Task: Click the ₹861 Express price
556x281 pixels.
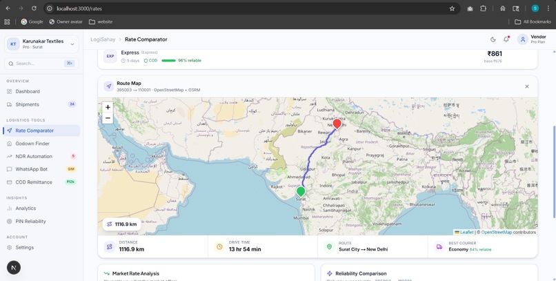Action: coord(495,54)
